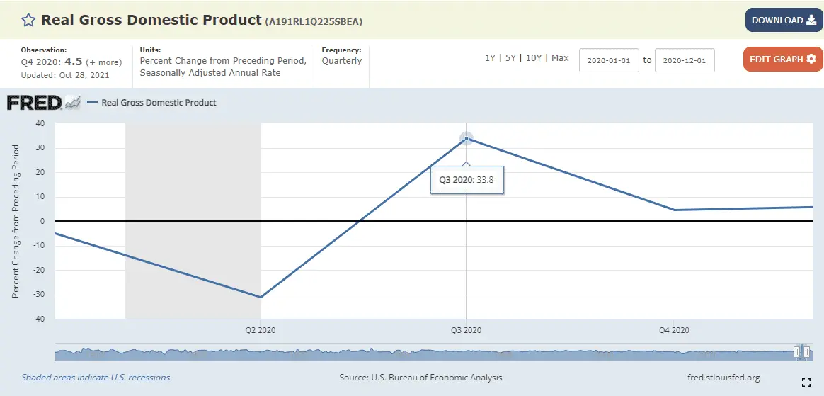Click the range navigator overview strip
824x396 pixels.
(425, 351)
